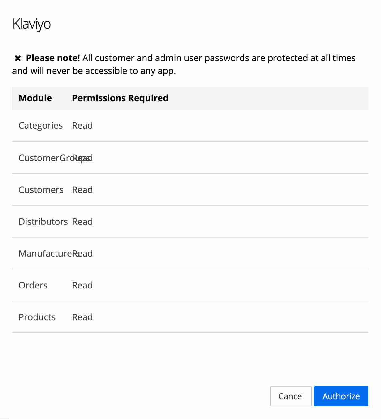Click the Klaviyo heading
The height and width of the screenshot is (419, 381).
(x=32, y=24)
